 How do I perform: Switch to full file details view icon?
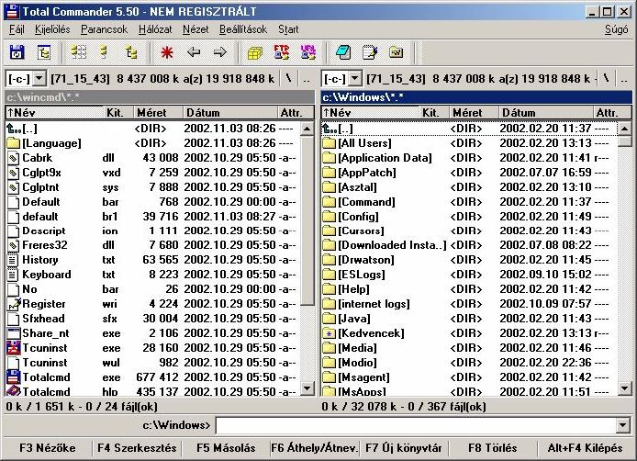[x=105, y=52]
